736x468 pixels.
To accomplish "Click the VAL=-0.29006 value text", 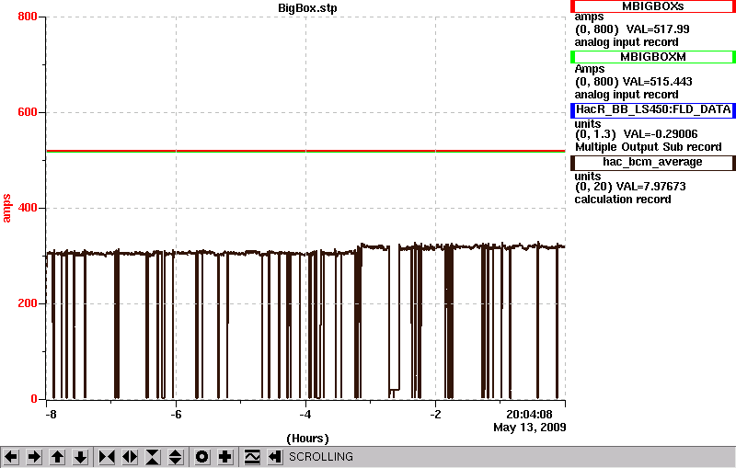I will click(661, 134).
